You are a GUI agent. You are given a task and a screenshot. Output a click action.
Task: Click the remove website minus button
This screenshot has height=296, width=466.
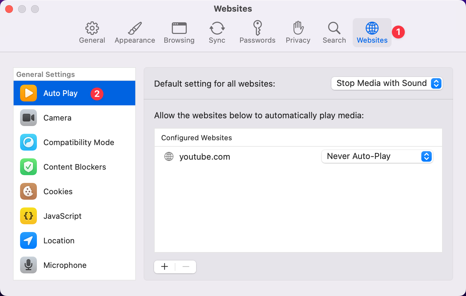(x=186, y=267)
